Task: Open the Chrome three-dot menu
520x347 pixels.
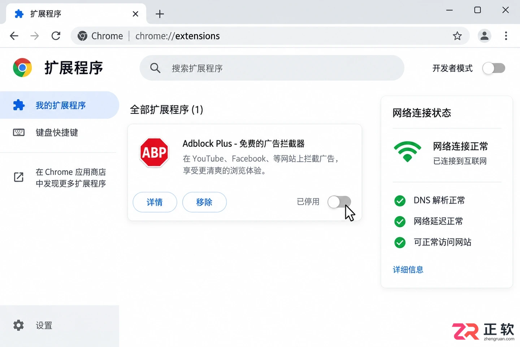Action: [x=506, y=36]
